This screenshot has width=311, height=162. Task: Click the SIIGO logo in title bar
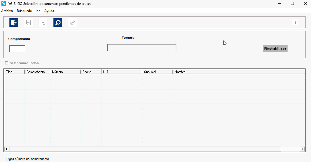click(3, 3)
